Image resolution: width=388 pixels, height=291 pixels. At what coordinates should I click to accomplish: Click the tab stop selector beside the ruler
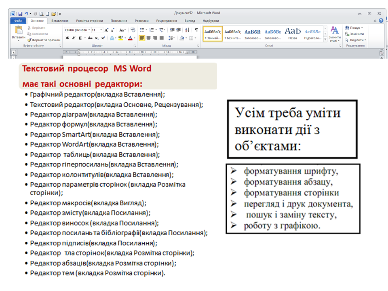click(x=14, y=52)
